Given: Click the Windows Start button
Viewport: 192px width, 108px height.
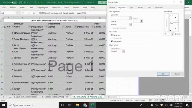Looking at the screenshot, I should [x=4, y=105].
